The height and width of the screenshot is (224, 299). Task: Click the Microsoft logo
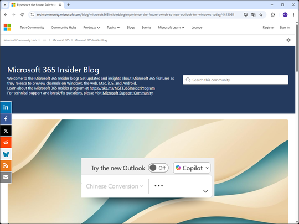click(x=7, y=27)
